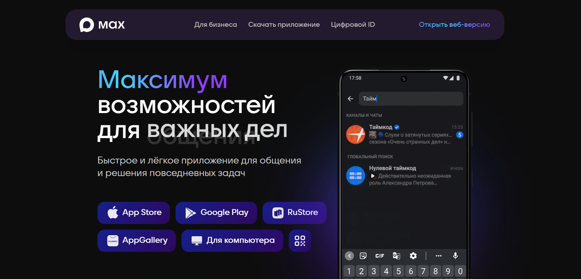The height and width of the screenshot is (279, 581).
Task: Tap the back arrow in phone search
Action: [x=350, y=99]
